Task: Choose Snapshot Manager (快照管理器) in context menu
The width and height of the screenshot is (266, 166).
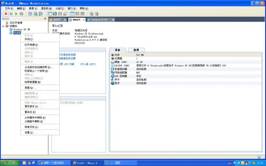Action: 40,82
